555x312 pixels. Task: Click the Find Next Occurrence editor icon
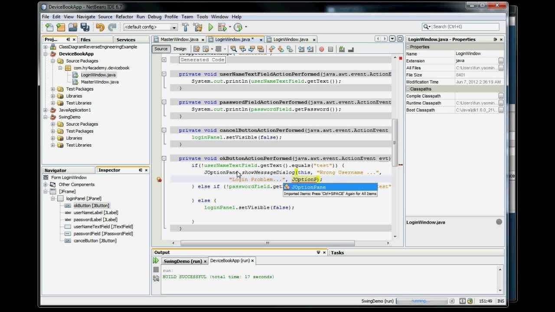(251, 49)
